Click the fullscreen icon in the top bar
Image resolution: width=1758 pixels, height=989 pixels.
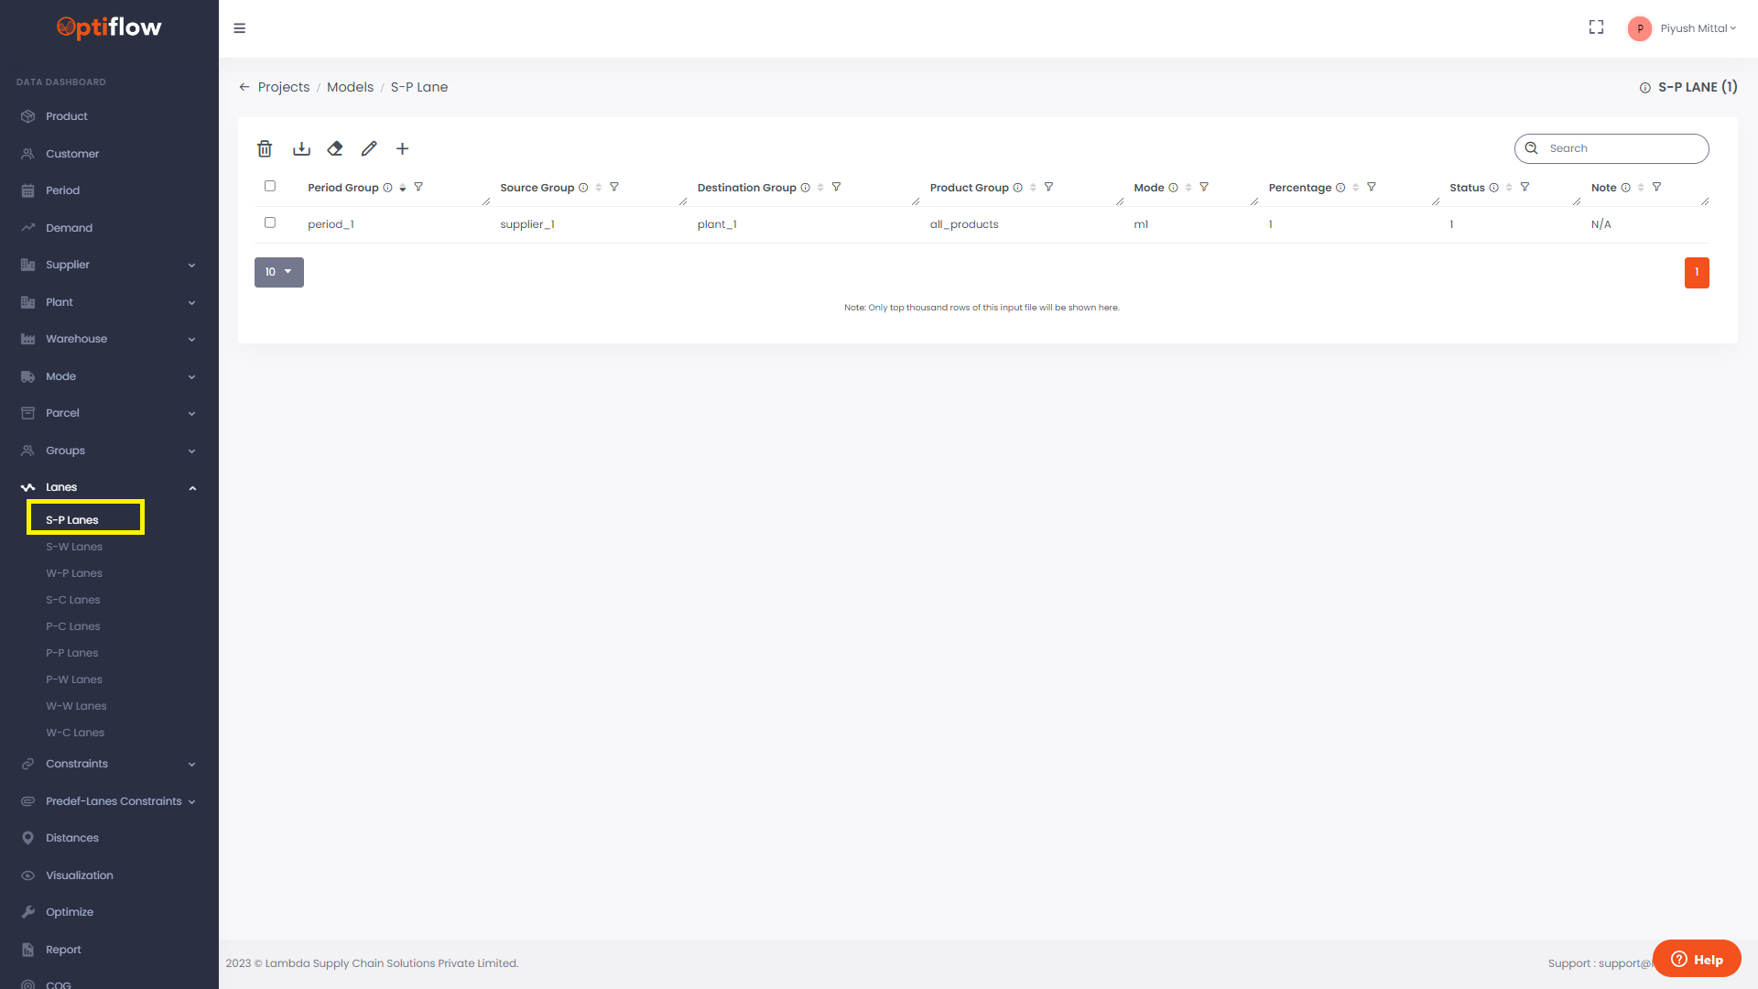tap(1596, 27)
